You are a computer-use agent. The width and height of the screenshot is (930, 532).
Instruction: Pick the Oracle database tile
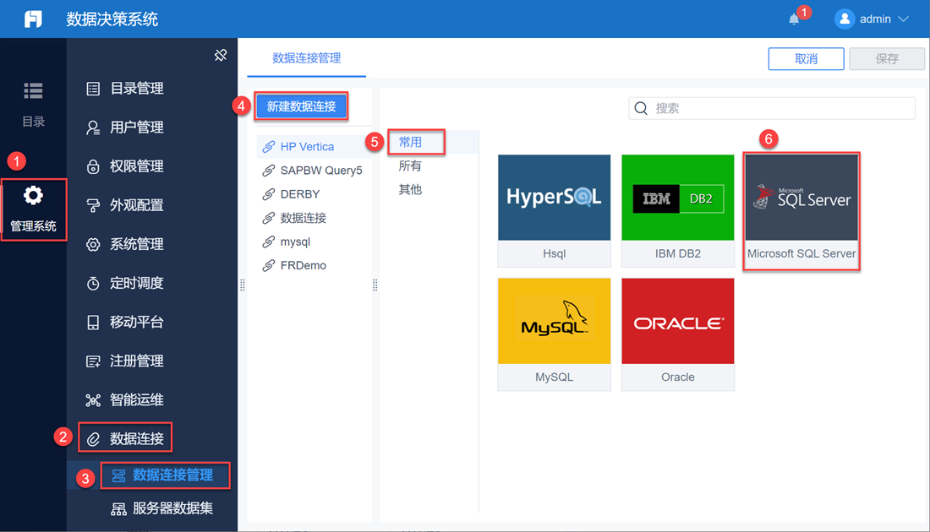pos(678,334)
